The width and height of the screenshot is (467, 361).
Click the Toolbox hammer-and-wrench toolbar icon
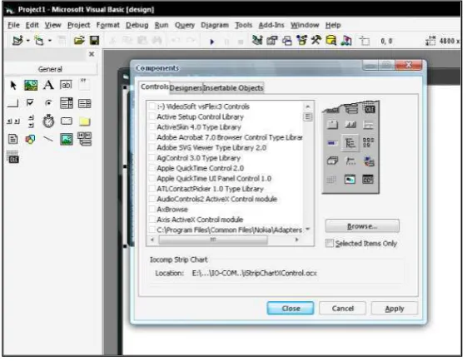[x=316, y=40]
